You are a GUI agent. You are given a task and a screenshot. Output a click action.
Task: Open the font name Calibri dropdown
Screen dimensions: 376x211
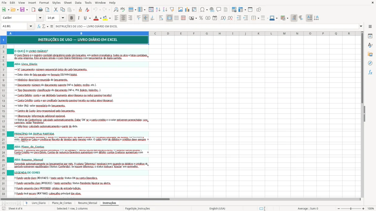(x=40, y=18)
